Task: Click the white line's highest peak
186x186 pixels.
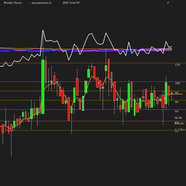Action: tap(43, 30)
